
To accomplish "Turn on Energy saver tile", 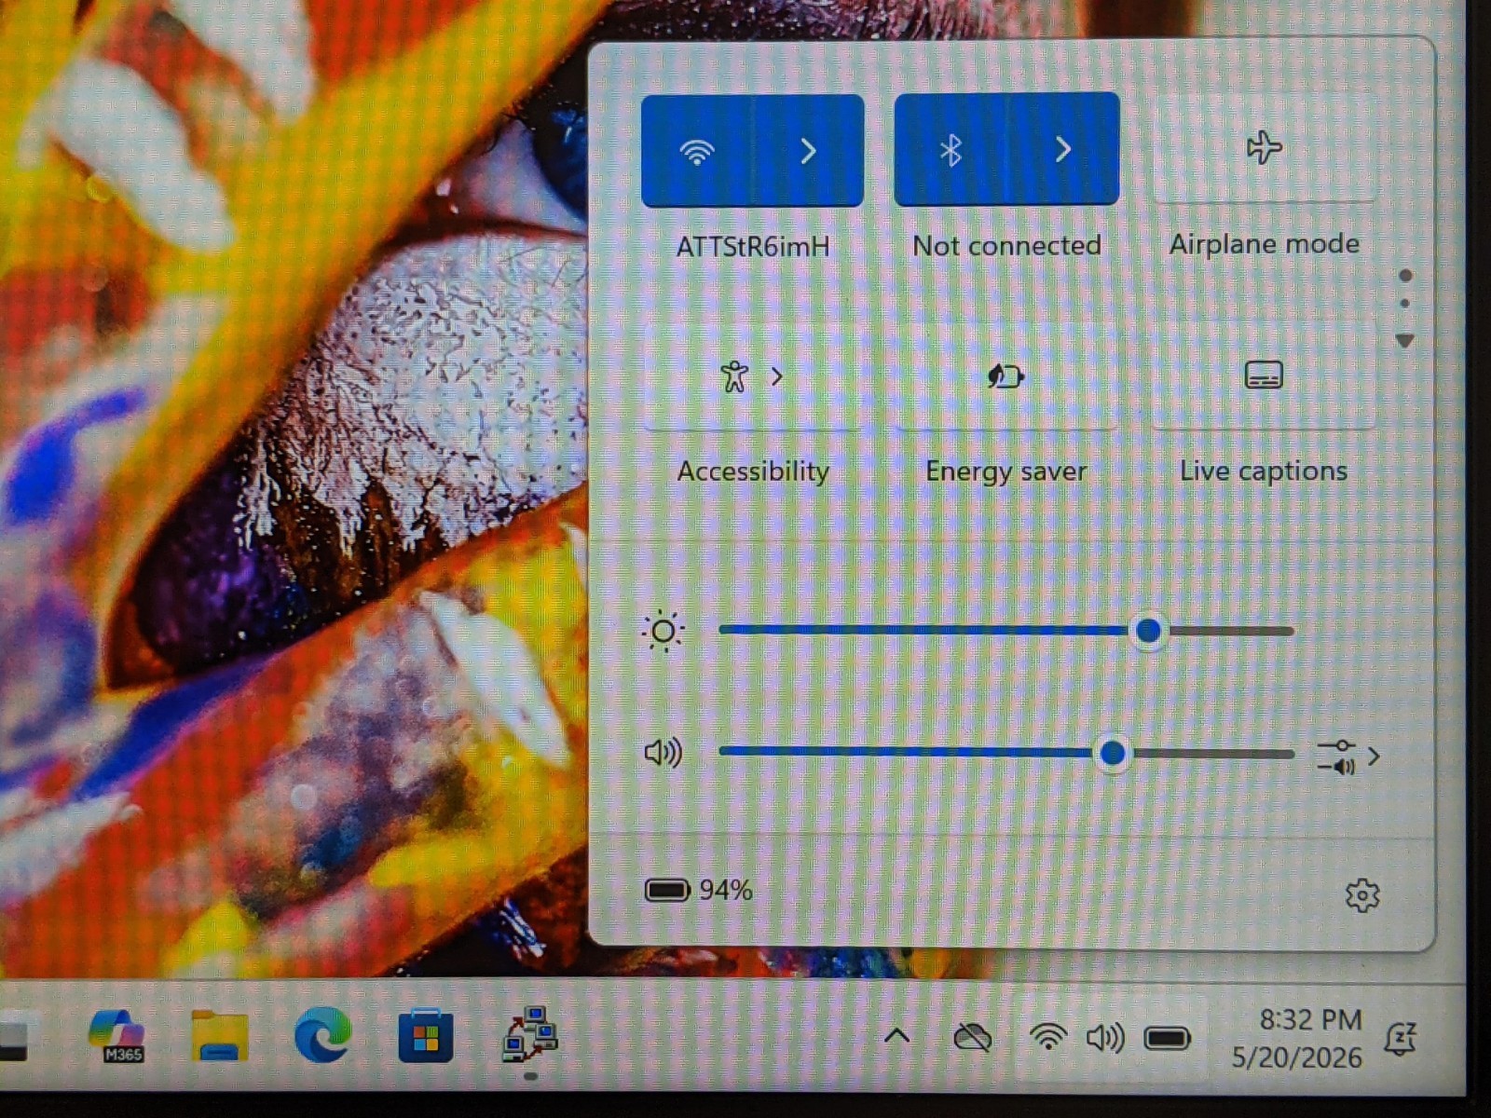I will (x=1006, y=376).
